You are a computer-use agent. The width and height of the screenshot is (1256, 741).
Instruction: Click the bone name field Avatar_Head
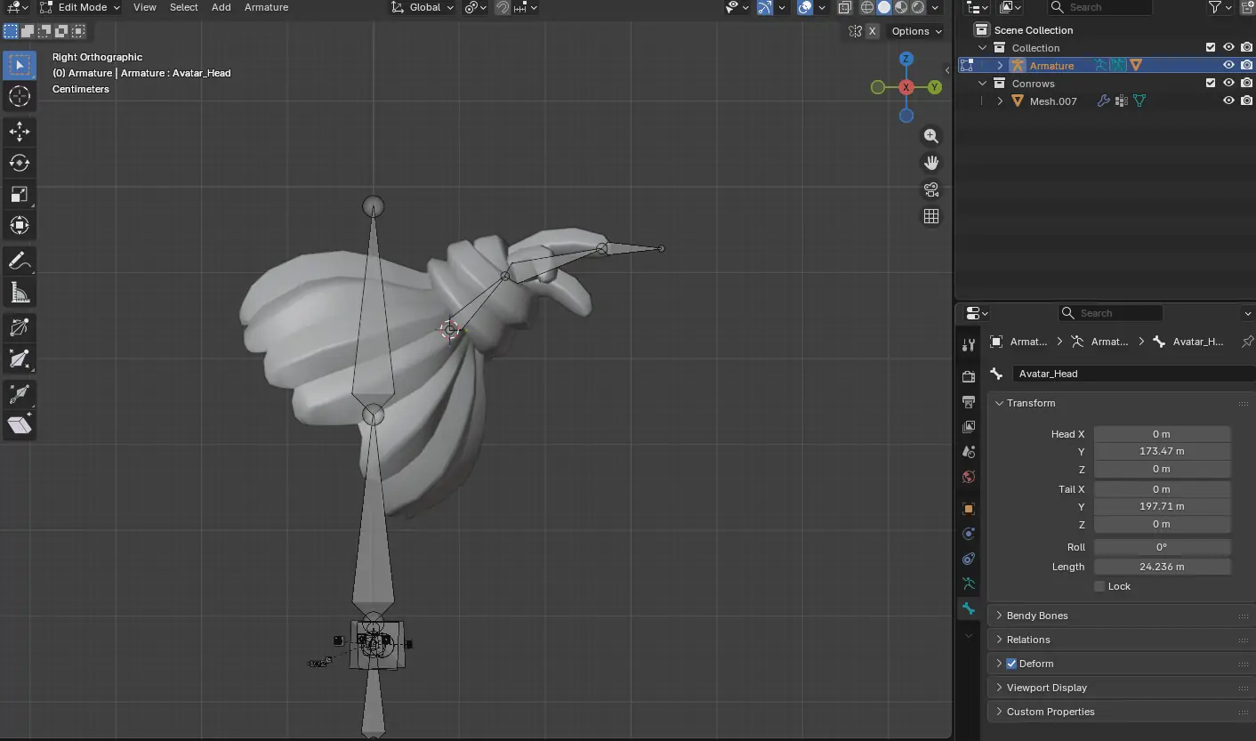tap(1133, 374)
